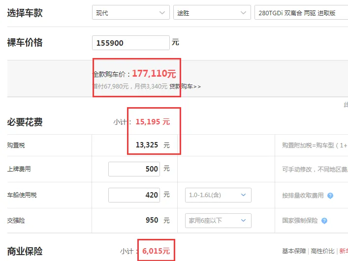Select the 基本保障 insurance plan tab

tap(294, 251)
